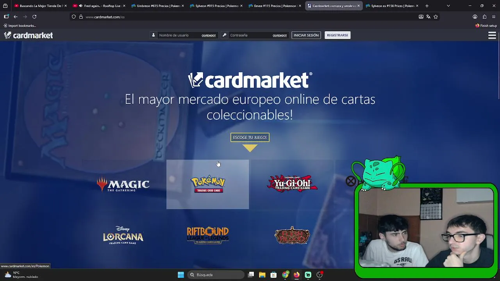Open the Disney Lorcana game logo
500x281 pixels.
pos(123,235)
